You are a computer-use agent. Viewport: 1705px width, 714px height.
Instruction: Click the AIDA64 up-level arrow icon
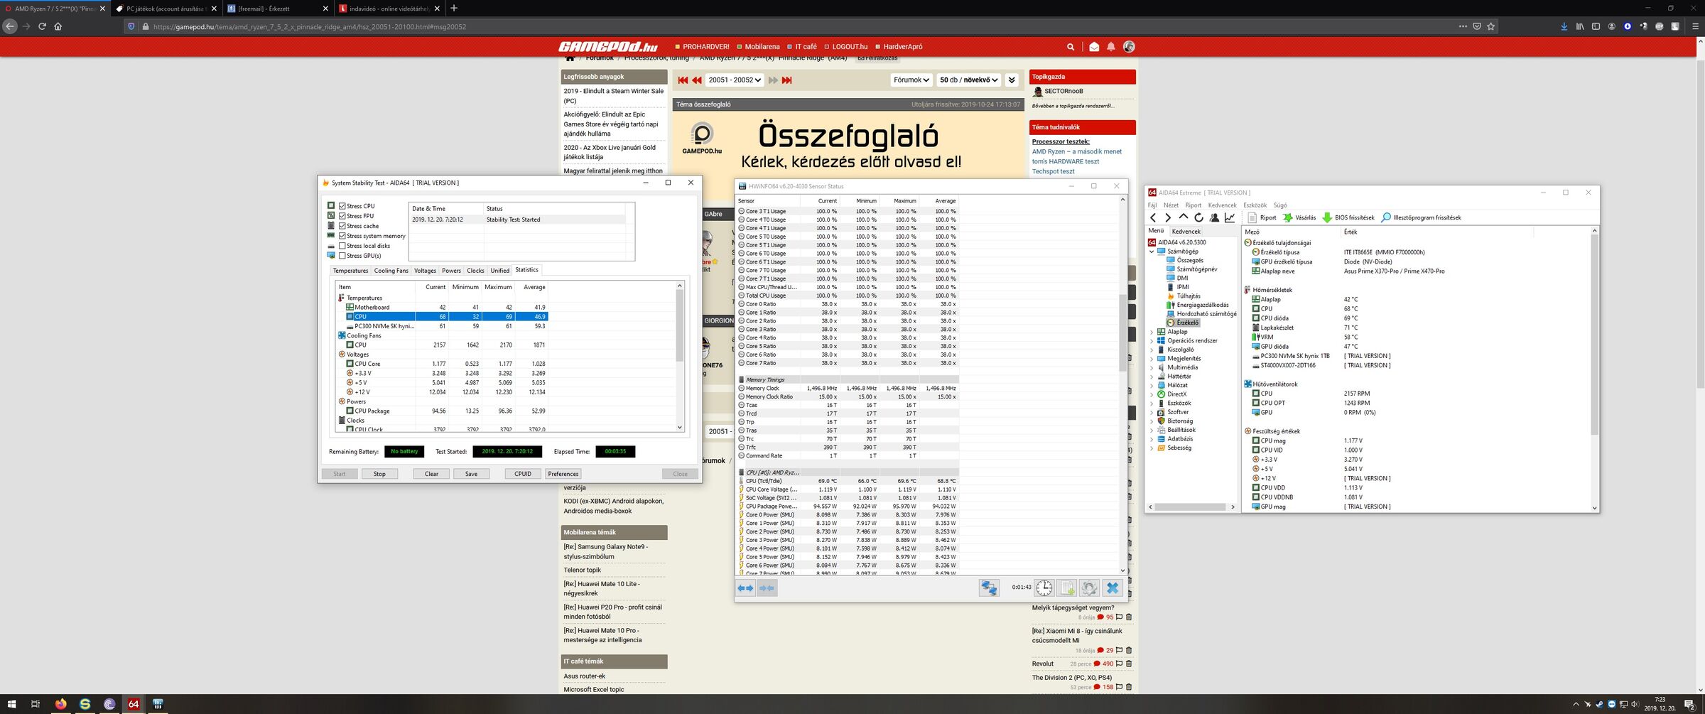tap(1183, 217)
